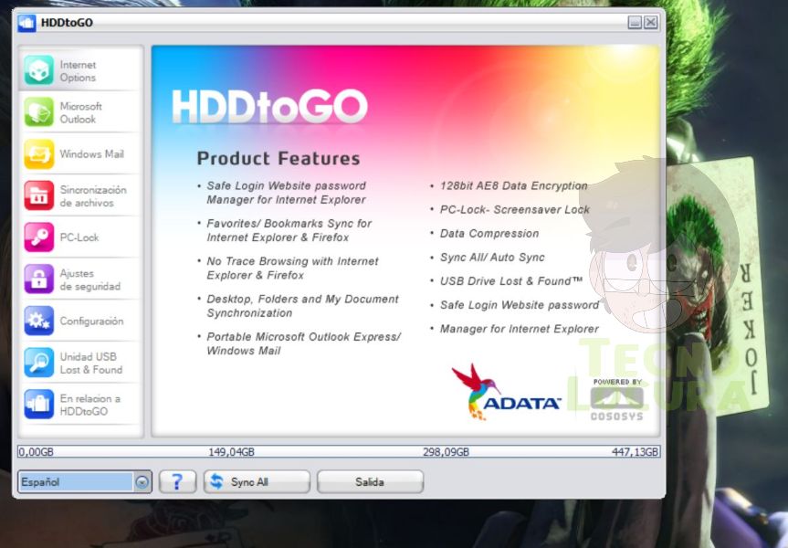
Task: Open the Español language dropdown arrow
Action: (x=142, y=482)
